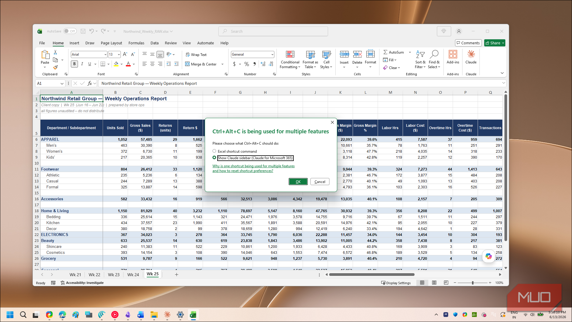
Task: Toggle Underline formatting
Action: coord(90,64)
